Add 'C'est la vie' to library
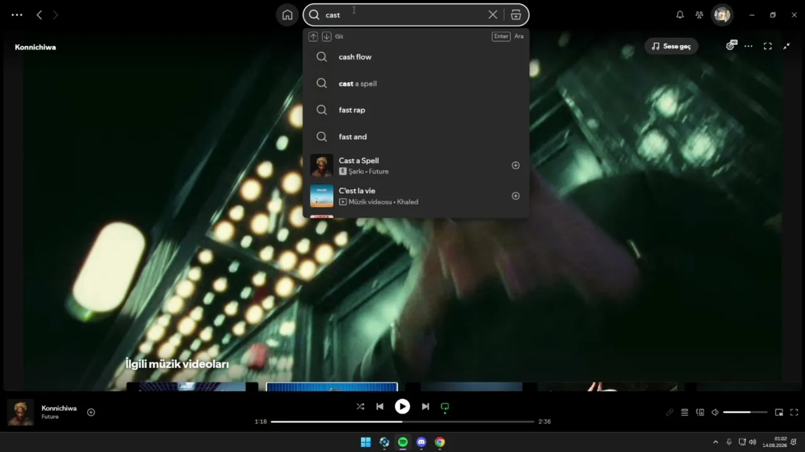Image resolution: width=805 pixels, height=452 pixels. [516, 196]
